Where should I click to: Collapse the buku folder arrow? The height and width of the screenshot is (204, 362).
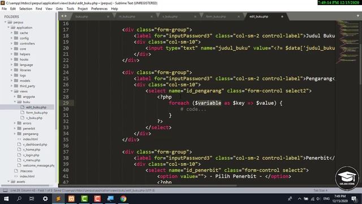15,102
